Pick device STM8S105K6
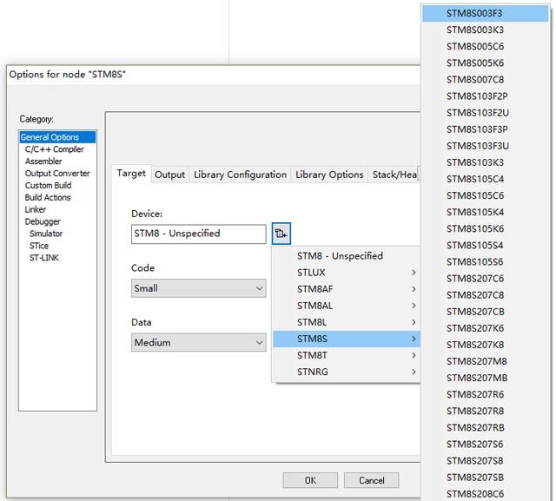The height and width of the screenshot is (501, 556). [x=485, y=229]
